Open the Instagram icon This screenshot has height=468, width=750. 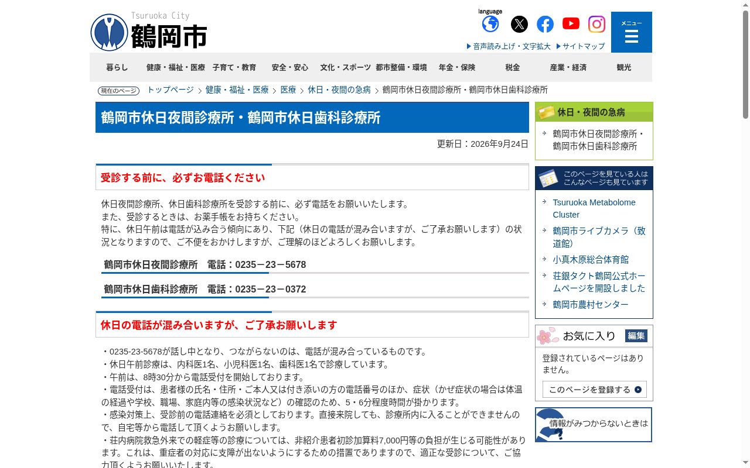tap(596, 24)
